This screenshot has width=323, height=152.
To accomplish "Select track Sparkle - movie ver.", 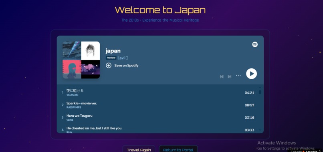I will pos(82,103).
